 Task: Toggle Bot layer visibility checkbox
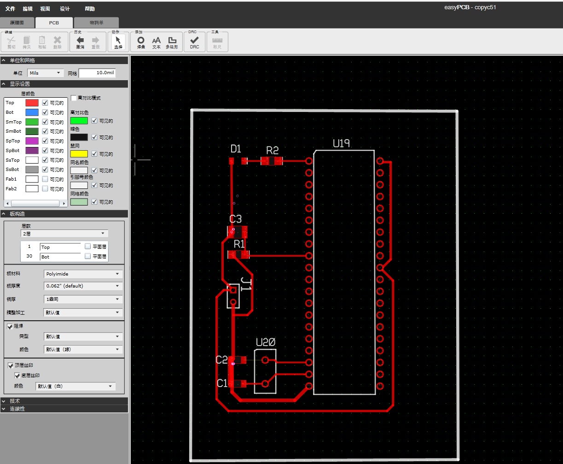point(45,112)
